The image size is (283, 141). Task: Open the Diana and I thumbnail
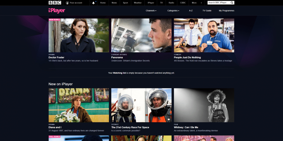pyautogui.click(x=79, y=105)
